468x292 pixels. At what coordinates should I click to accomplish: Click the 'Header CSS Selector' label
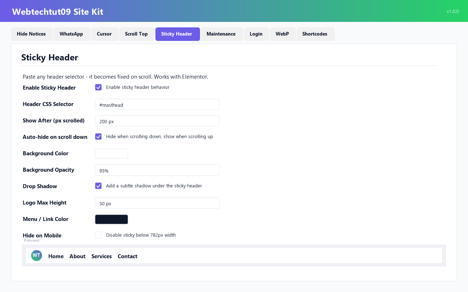tap(48, 104)
